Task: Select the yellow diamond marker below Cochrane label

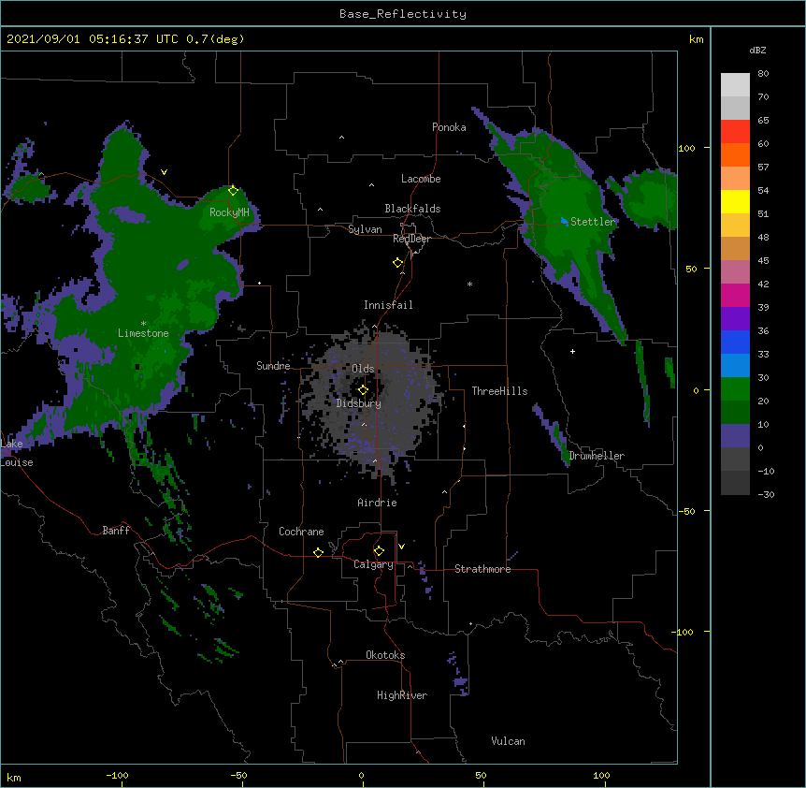Action: [318, 552]
